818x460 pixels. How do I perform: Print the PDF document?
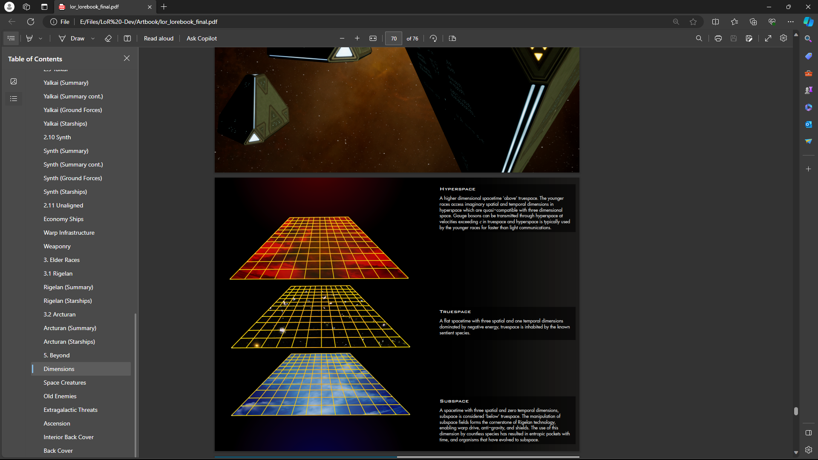click(x=718, y=38)
